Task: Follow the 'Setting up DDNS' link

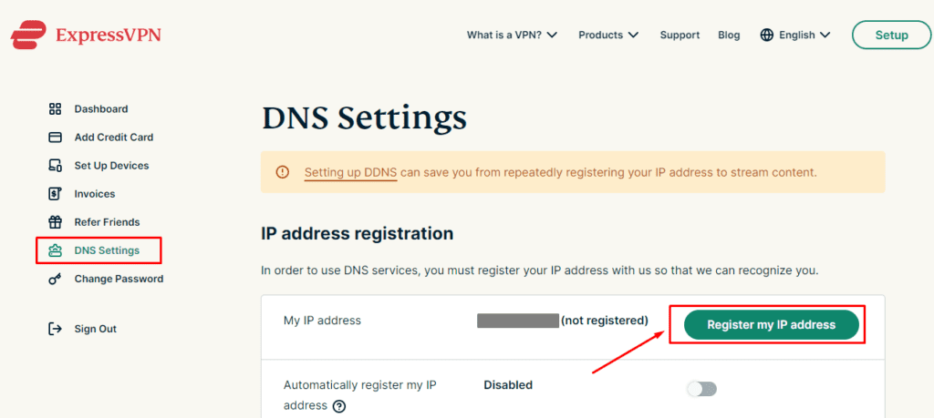Action: point(350,172)
